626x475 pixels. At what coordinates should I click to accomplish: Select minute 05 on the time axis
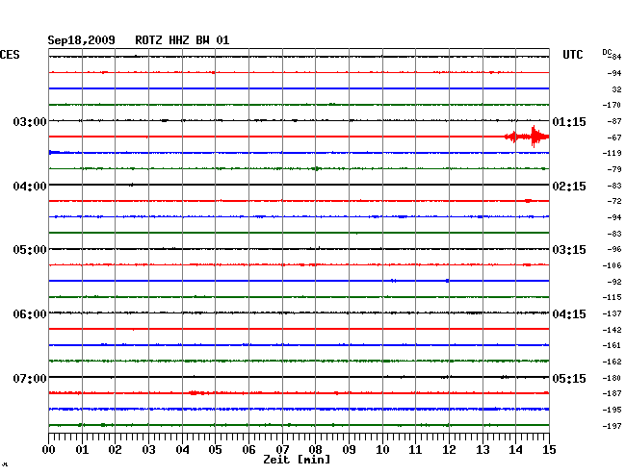[215, 449]
